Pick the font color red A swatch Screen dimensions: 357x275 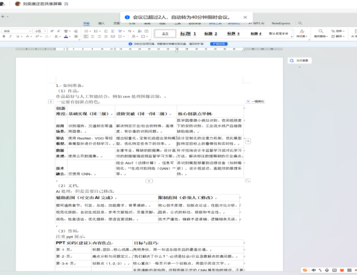pos(66,37)
